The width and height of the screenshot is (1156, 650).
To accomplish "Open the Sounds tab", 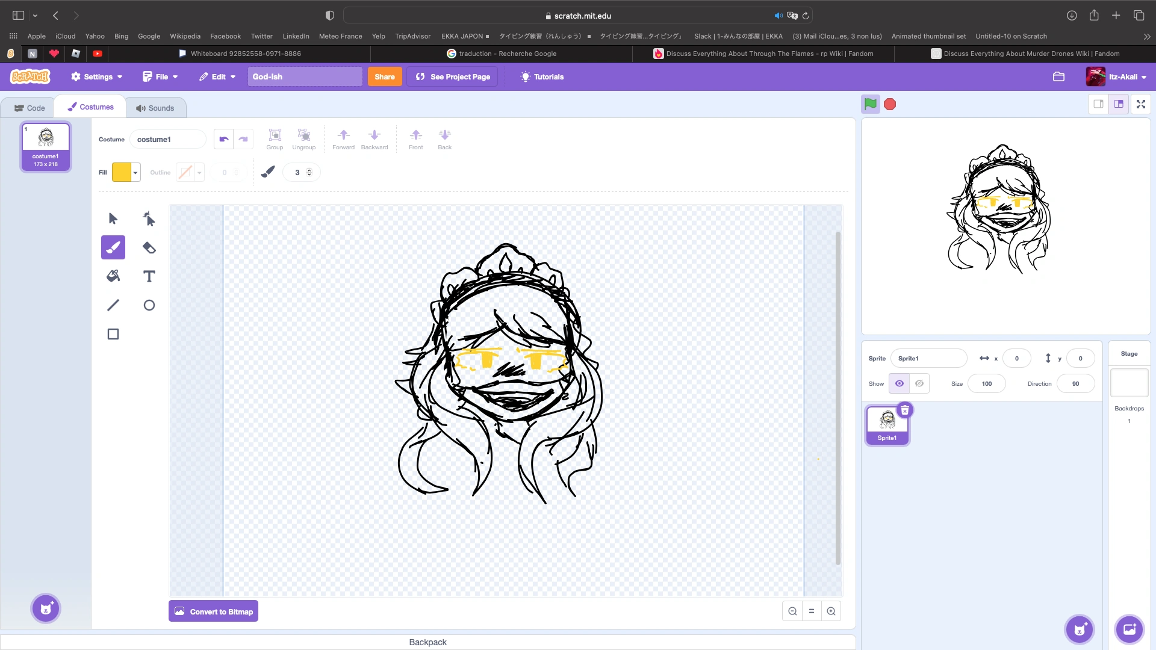I will (155, 107).
